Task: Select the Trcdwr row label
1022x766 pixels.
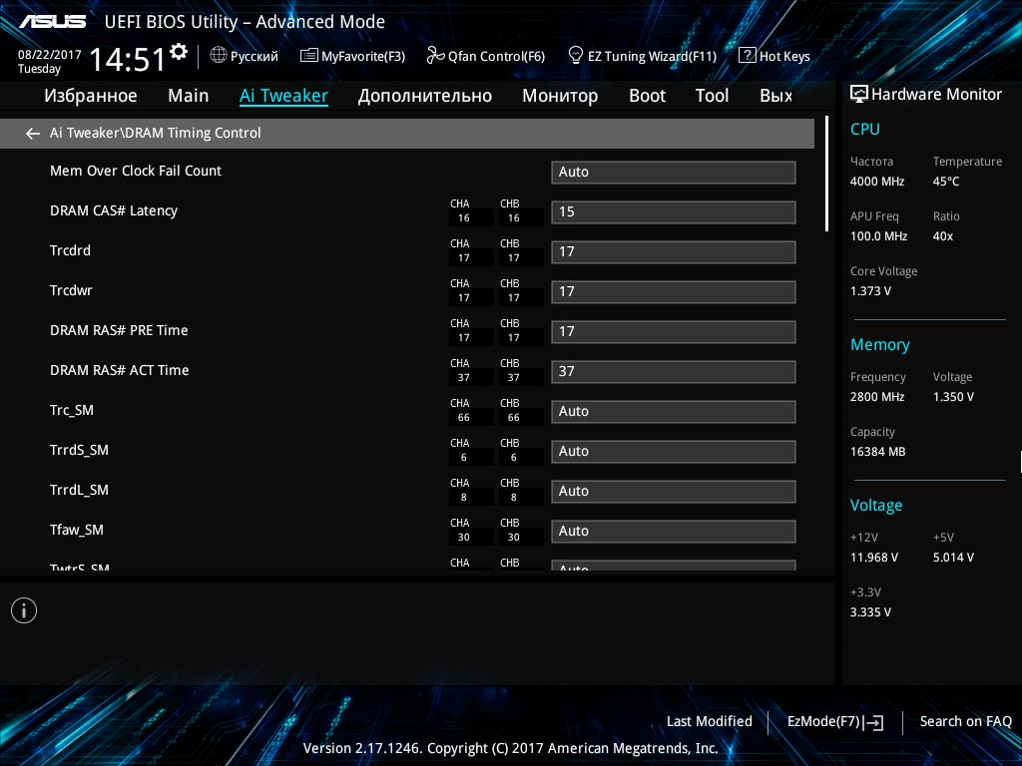Action: (71, 290)
